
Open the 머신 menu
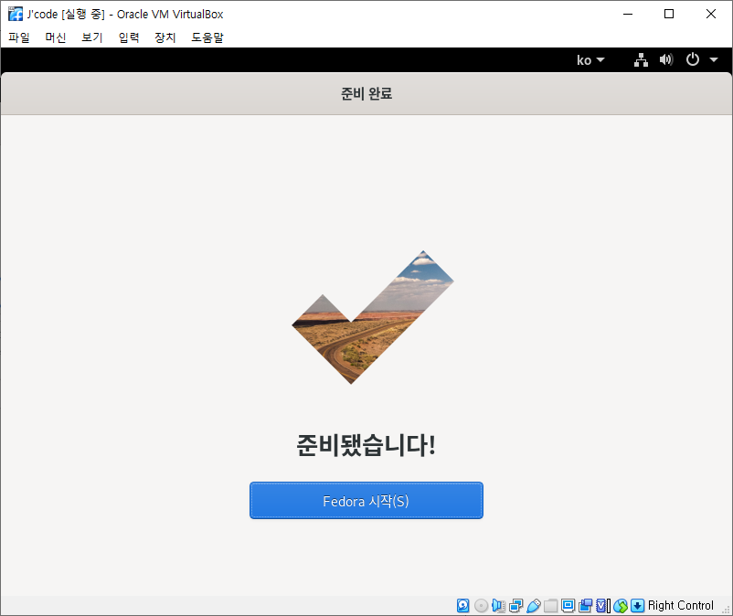[55, 37]
